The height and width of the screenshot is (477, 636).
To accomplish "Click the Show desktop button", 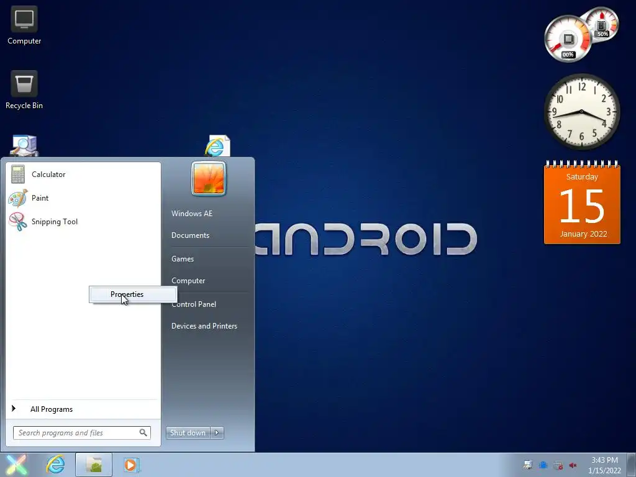I will tap(632, 465).
